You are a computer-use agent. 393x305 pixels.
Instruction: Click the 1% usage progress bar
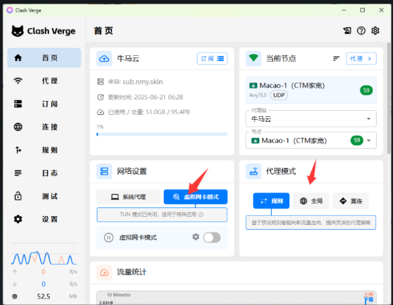(162, 134)
